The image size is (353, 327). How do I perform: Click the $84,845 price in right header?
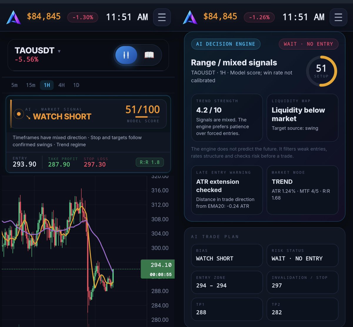point(220,16)
